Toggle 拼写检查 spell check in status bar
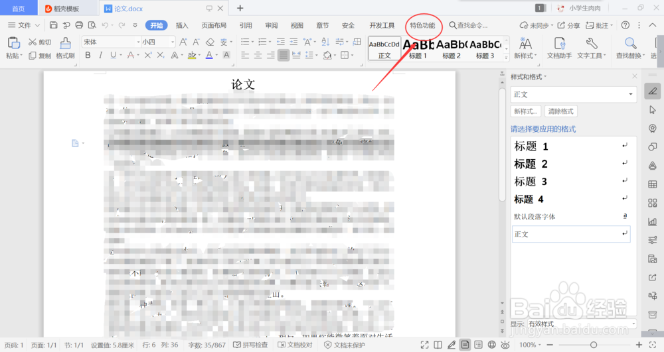 251,345
